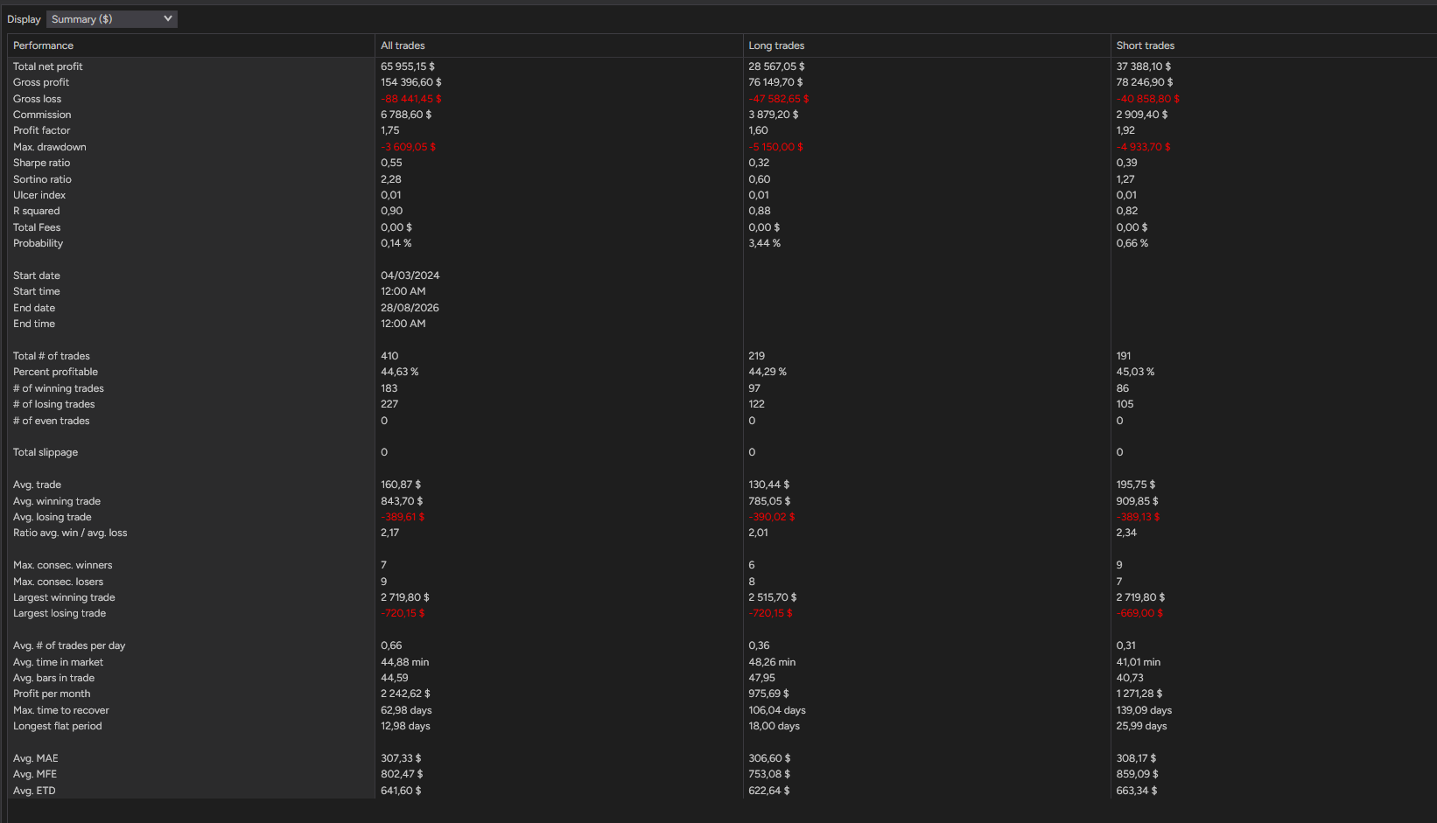Click Short trades net profit 37 388,10 $
Viewport: 1437px width, 823px height.
(1144, 66)
